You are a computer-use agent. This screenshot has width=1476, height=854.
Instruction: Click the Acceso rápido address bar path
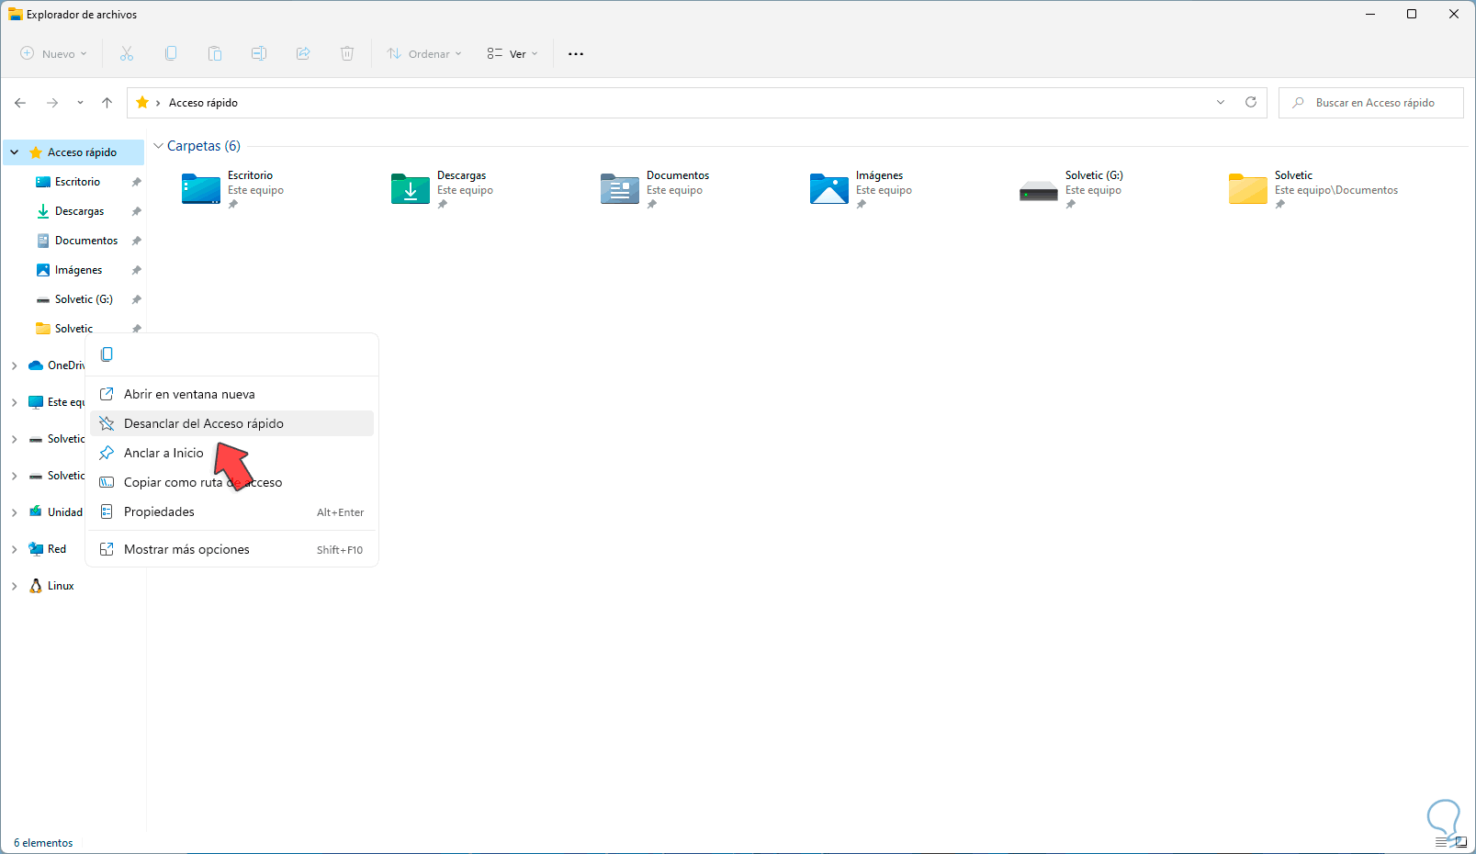(203, 103)
